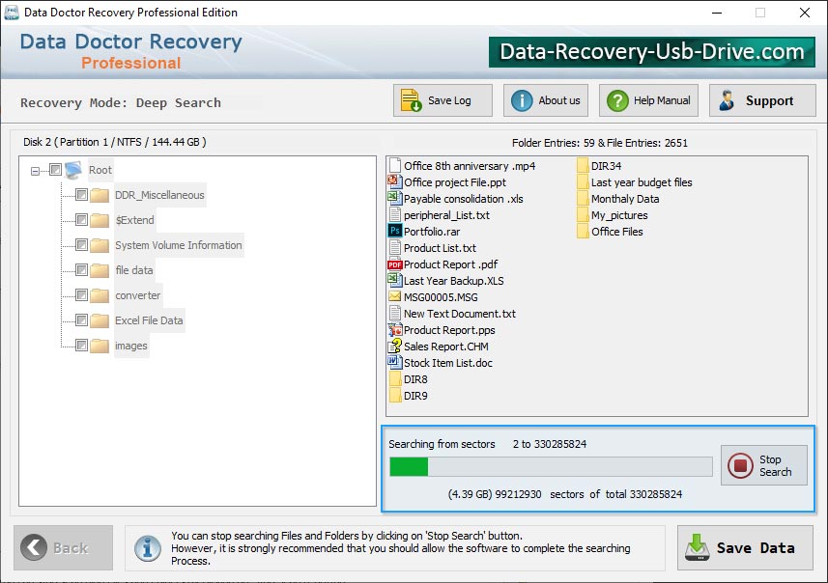Image resolution: width=828 pixels, height=583 pixels.
Task: Click the info icon beside the hint text
Action: 147,547
